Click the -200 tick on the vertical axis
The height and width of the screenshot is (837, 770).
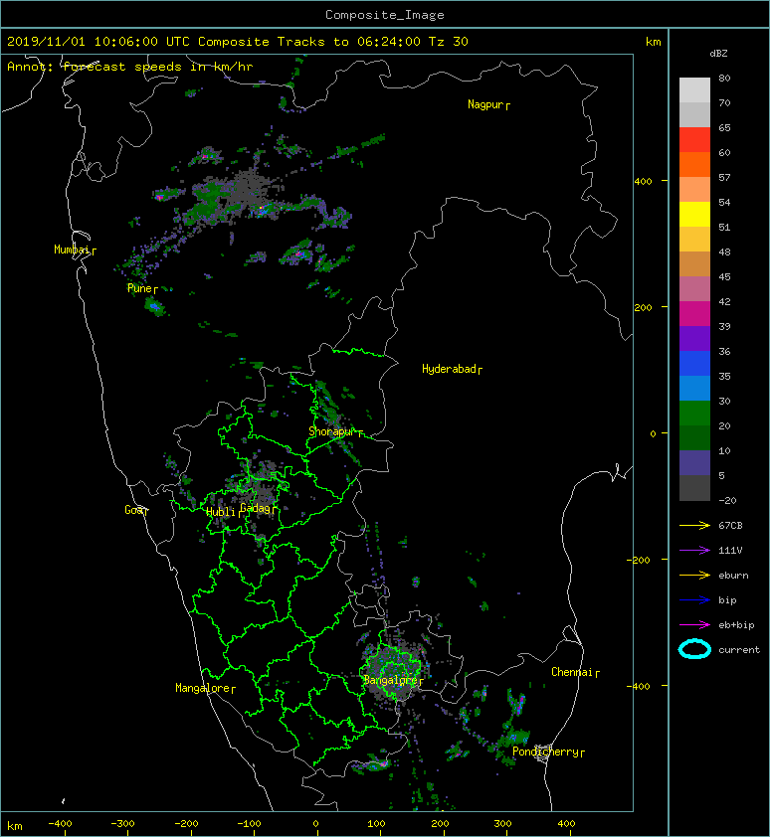[639, 560]
